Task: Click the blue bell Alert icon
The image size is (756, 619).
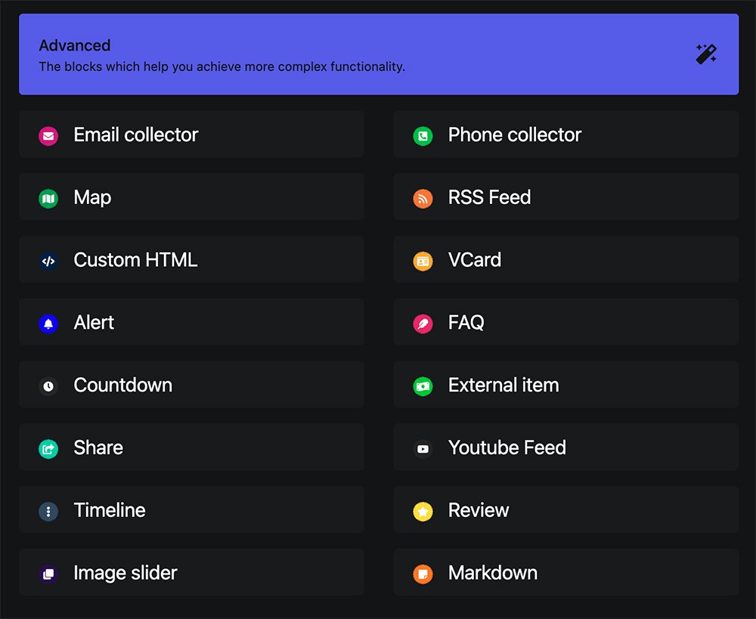Action: pyautogui.click(x=48, y=324)
